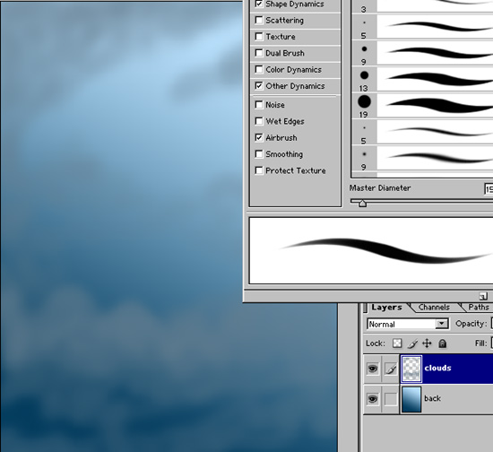This screenshot has width=493, height=452.
Task: Open the Normal blend mode dropdown
Action: [x=408, y=324]
